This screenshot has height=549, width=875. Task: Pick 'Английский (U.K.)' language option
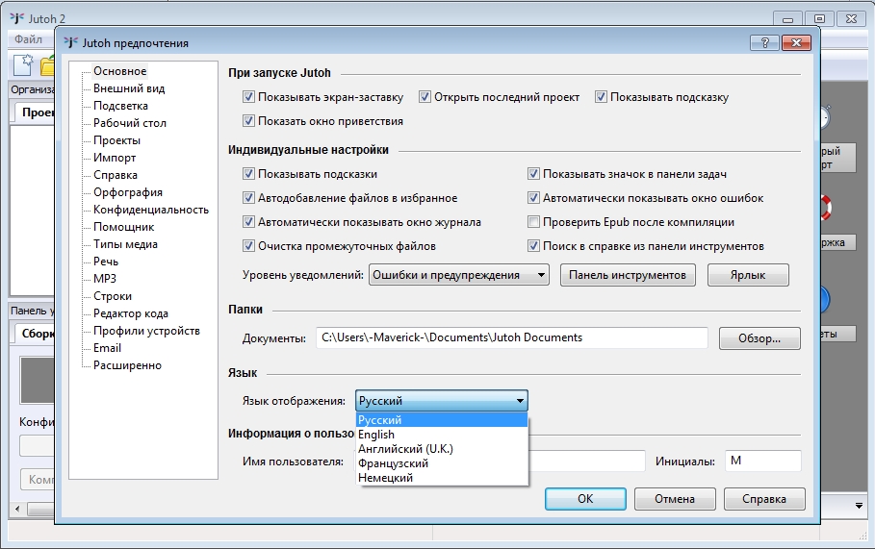pos(442,449)
